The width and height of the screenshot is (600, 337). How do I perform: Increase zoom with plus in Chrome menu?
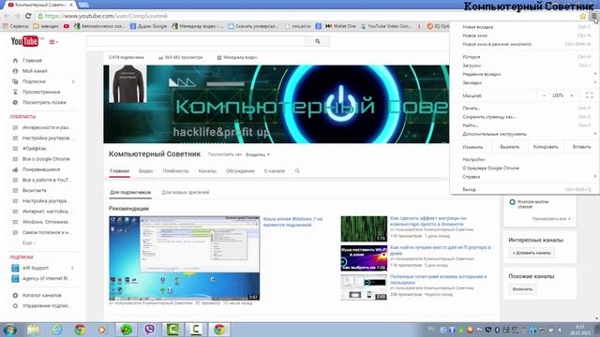click(572, 95)
